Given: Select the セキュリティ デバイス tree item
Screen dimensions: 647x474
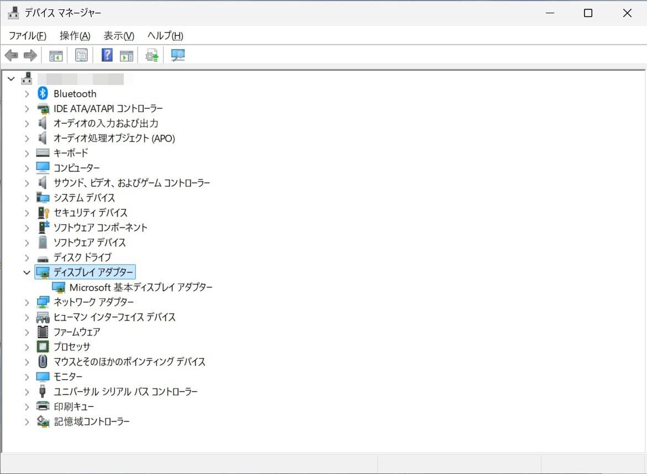Looking at the screenshot, I should [91, 212].
